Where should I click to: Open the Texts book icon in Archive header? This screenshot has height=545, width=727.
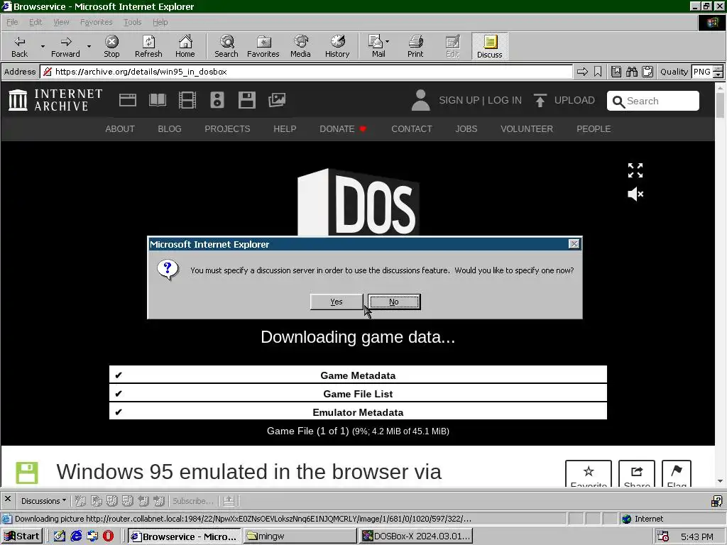pos(158,100)
